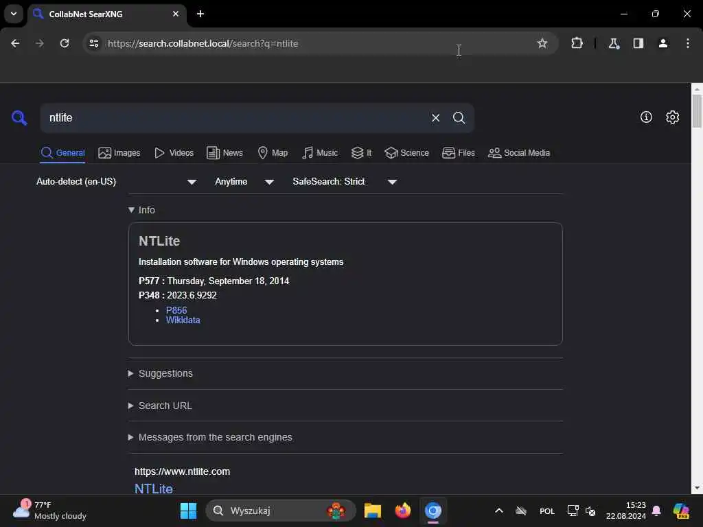Go forward with browser forward arrow
The height and width of the screenshot is (527, 703).
(x=40, y=43)
